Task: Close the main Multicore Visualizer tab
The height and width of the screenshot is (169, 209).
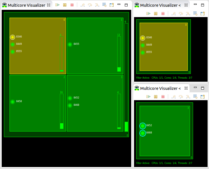Action: pyautogui.click(x=49, y=5)
